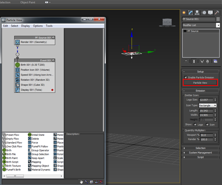Click the PF Source 001 name field
The image size is (222, 185).
pyautogui.click(x=199, y=19)
